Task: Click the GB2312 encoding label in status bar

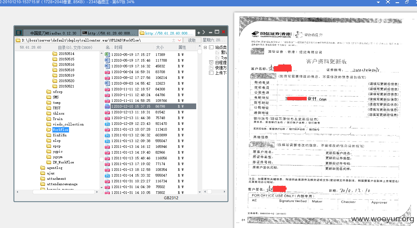Action: click(x=171, y=198)
